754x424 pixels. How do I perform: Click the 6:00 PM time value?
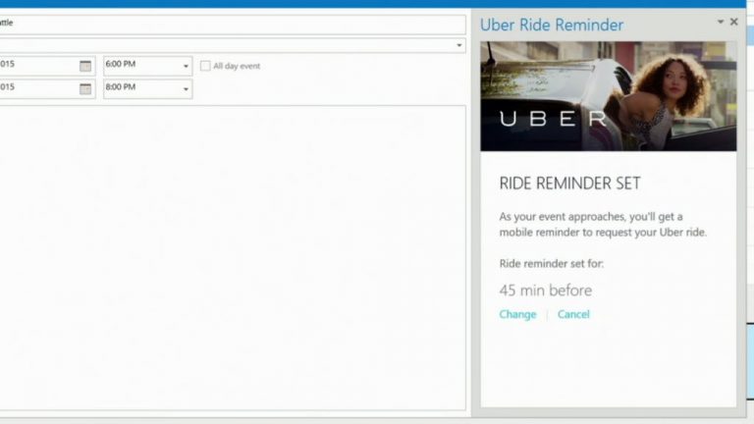tap(120, 64)
